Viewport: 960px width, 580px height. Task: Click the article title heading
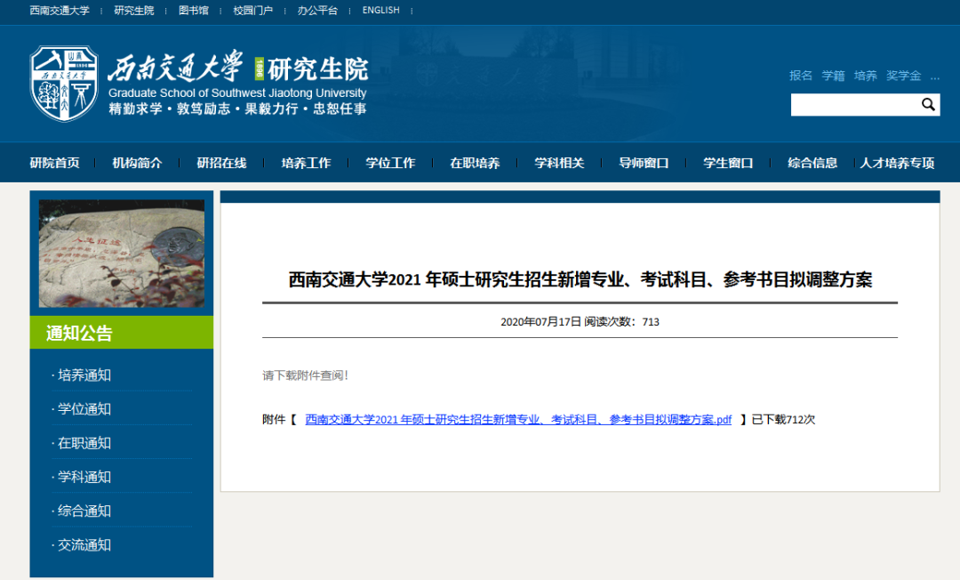[580, 280]
